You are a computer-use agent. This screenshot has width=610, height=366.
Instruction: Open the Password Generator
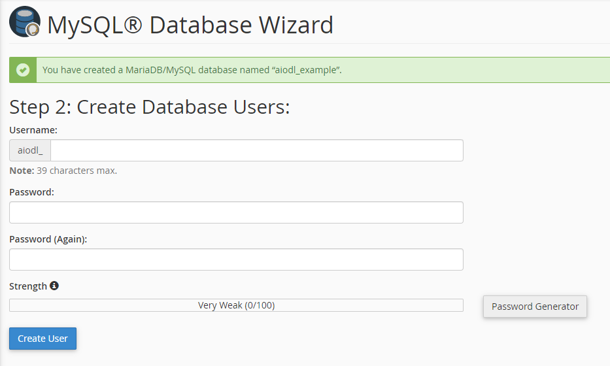(535, 307)
